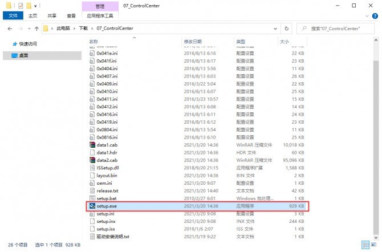Click the scrollbar up arrow

coord(376,40)
